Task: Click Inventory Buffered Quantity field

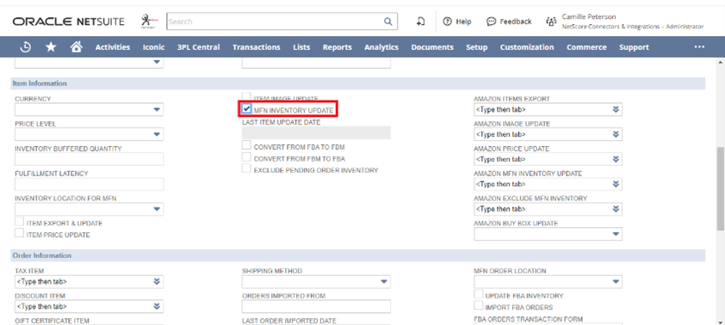Action: pyautogui.click(x=89, y=159)
